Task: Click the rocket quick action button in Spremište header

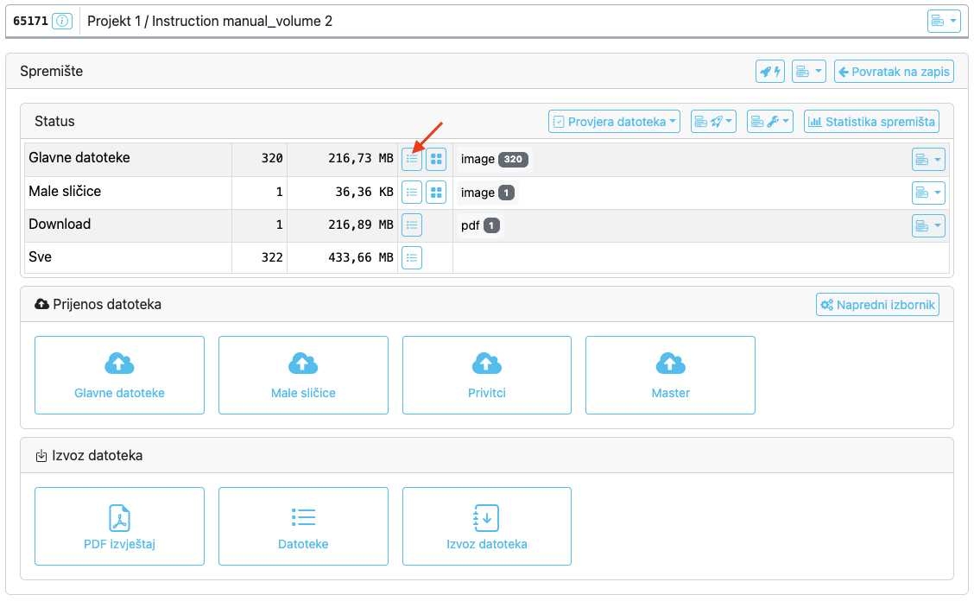Action: click(769, 72)
